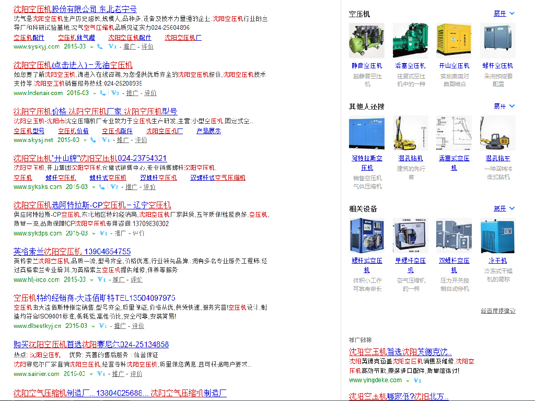Open the yellow 开山空压机 thumbnail
Screen dimensions: 535x401
tap(454, 41)
